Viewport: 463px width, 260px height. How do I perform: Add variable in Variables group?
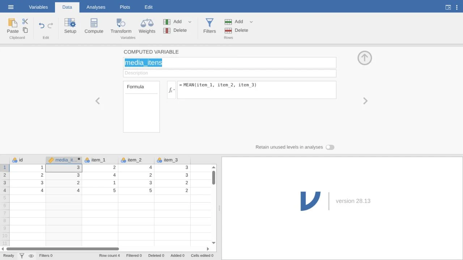(173, 22)
